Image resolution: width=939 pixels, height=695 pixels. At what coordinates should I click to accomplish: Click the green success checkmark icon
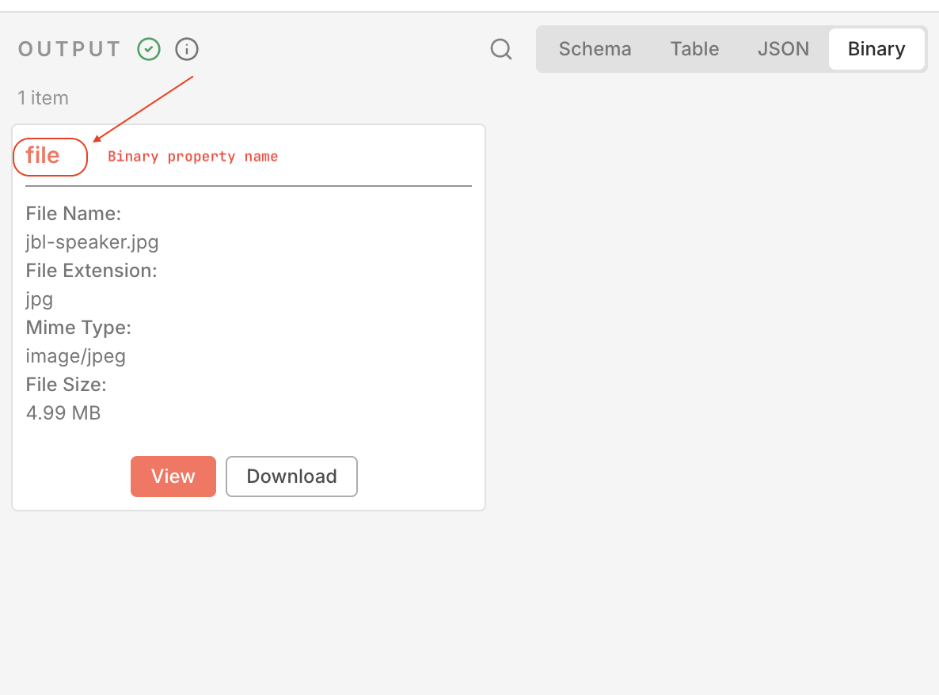click(x=149, y=50)
